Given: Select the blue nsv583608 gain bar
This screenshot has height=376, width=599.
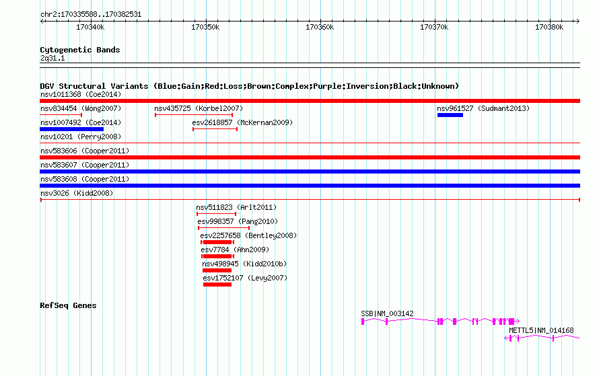Looking at the screenshot, I should tap(310, 186).
